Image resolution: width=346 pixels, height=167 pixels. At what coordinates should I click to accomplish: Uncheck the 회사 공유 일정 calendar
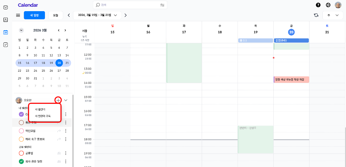[21, 161]
